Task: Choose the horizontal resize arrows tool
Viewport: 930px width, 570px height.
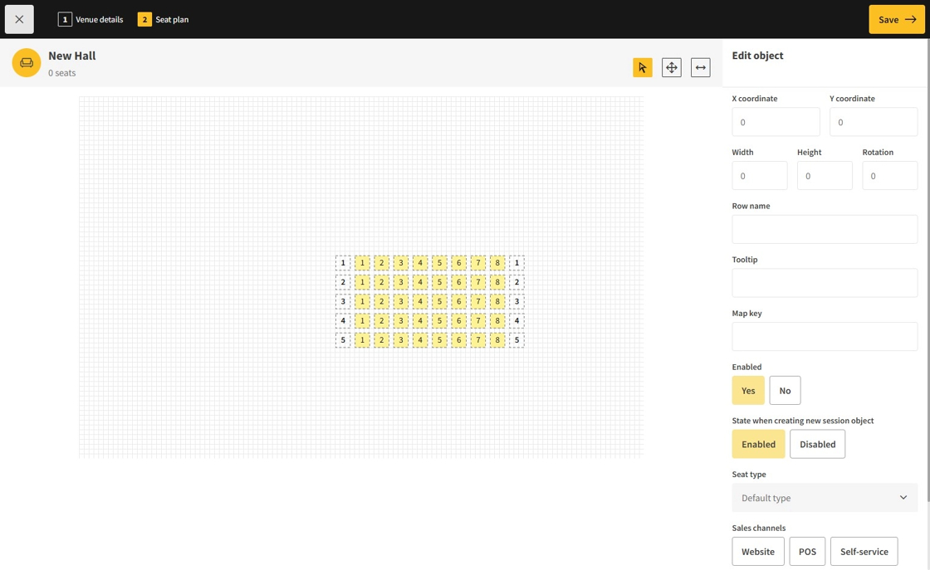Action: [700, 67]
